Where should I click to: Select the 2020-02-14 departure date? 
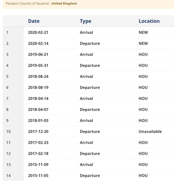point(38,43)
